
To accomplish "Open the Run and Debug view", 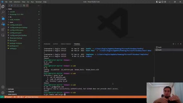I will point(3,24).
